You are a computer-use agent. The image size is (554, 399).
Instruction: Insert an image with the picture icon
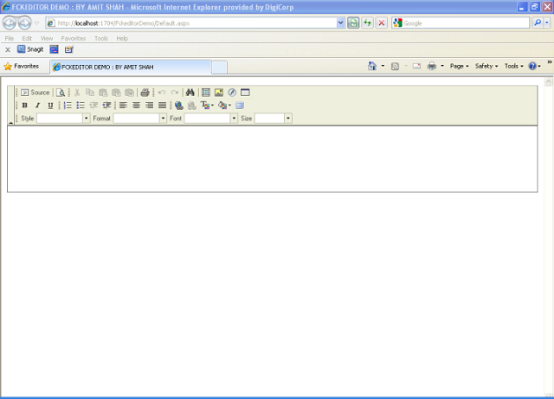219,93
